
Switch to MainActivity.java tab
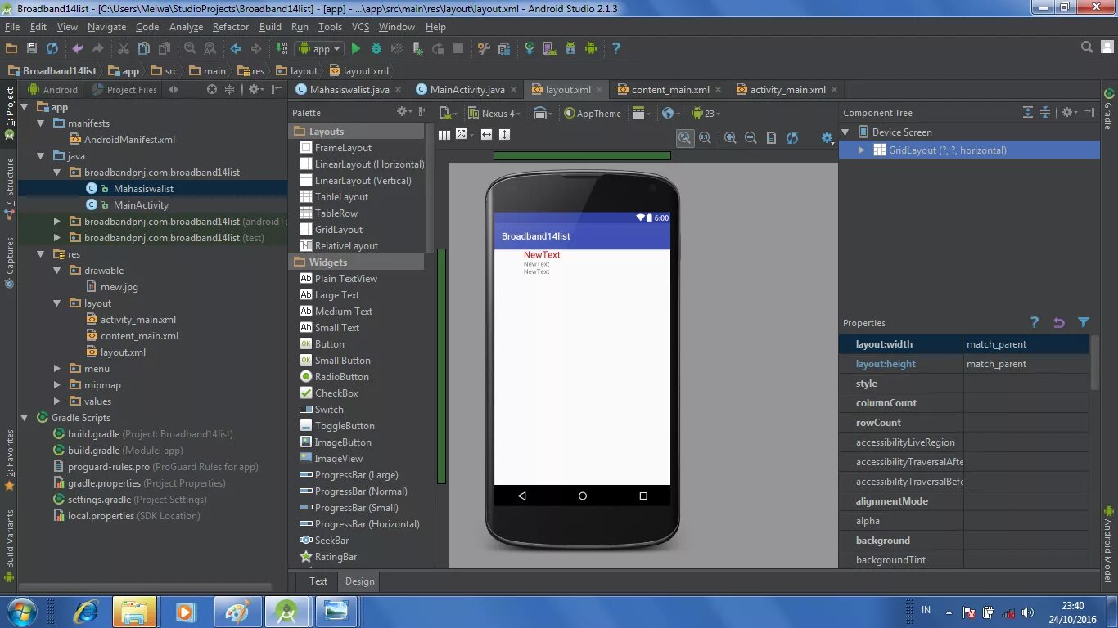pos(467,90)
